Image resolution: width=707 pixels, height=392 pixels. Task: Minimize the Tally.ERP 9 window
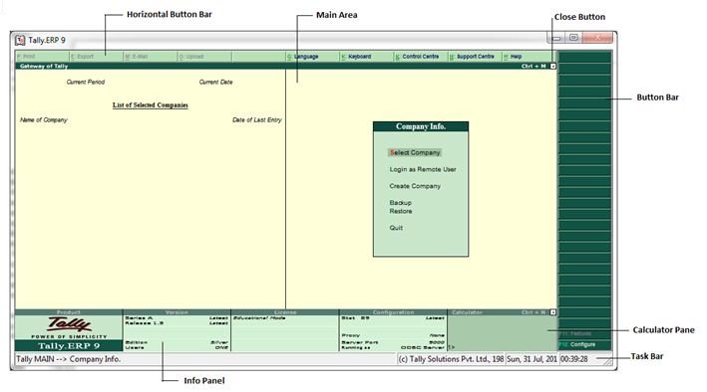click(556, 38)
